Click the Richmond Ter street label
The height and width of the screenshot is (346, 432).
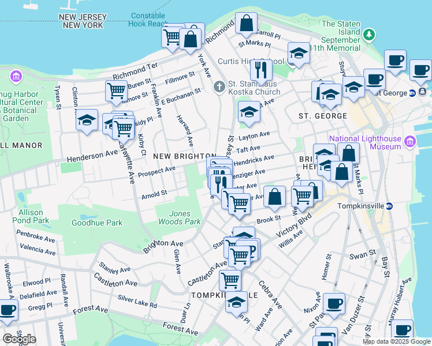click(x=135, y=71)
